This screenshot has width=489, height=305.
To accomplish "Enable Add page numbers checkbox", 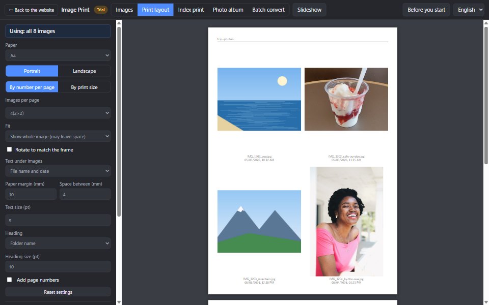I will [9, 280].
